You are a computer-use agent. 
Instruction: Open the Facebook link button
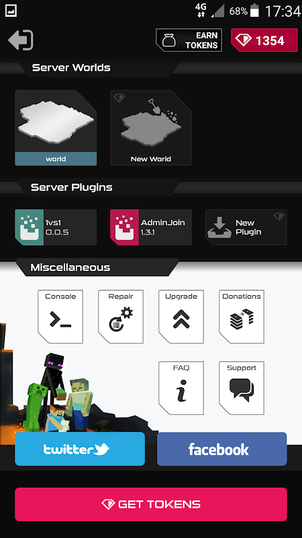222,449
